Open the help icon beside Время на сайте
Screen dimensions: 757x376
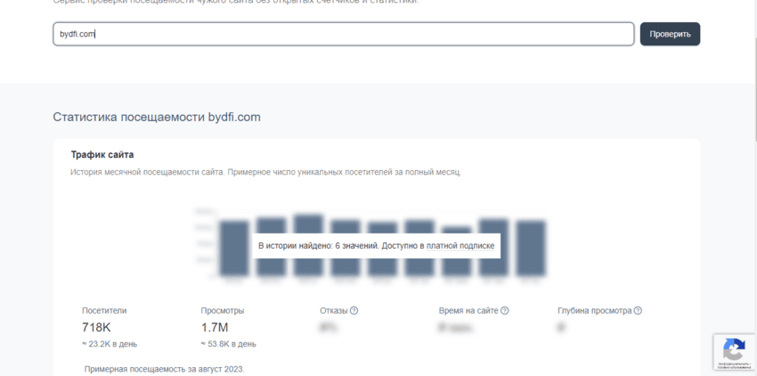[x=505, y=311]
